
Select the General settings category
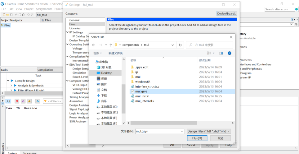click(74, 20)
